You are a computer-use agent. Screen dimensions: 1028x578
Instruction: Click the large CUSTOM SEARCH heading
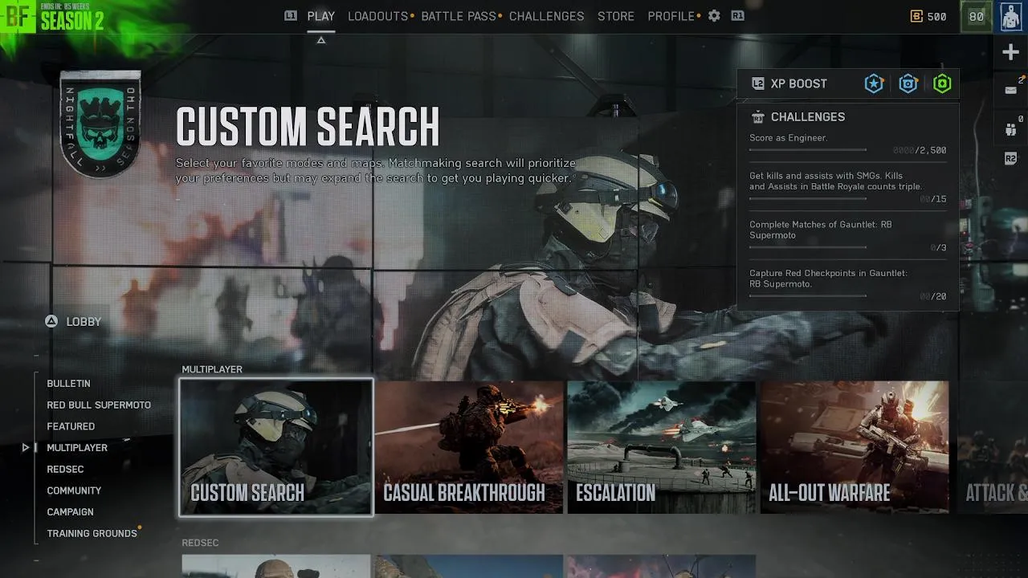click(x=308, y=127)
